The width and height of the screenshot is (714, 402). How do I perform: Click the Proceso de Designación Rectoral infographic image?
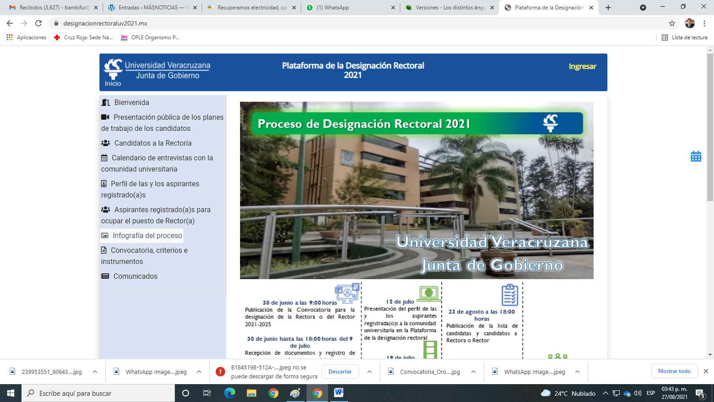click(417, 190)
